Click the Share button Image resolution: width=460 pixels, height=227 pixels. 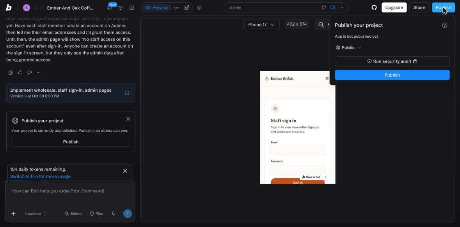(419, 8)
